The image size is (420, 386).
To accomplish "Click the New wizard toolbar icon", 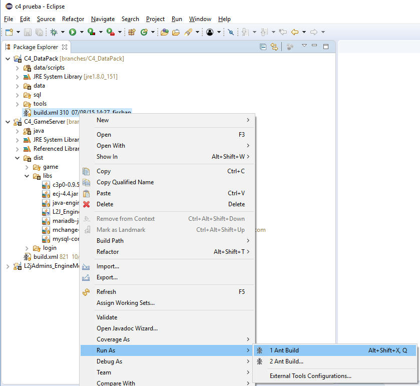I will pos(9,32).
